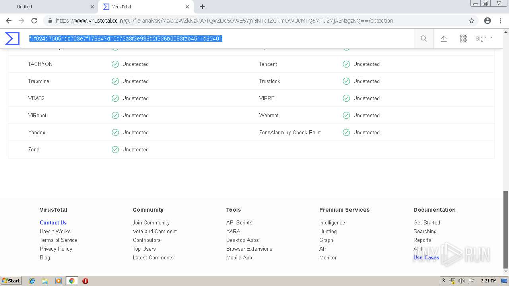This screenshot has width=509, height=286.
Task: Open the Searching documentation link
Action: pyautogui.click(x=425, y=231)
